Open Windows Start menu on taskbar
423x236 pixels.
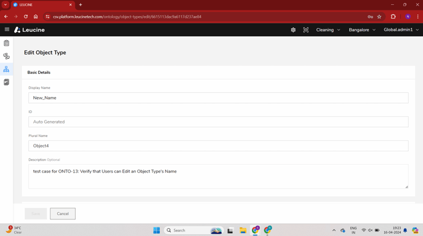156,230
